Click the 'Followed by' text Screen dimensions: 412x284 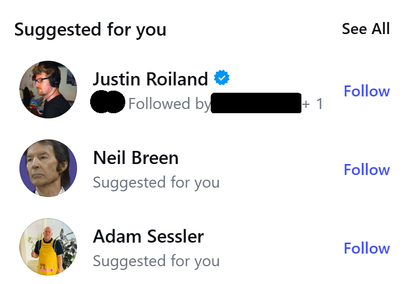click(169, 104)
